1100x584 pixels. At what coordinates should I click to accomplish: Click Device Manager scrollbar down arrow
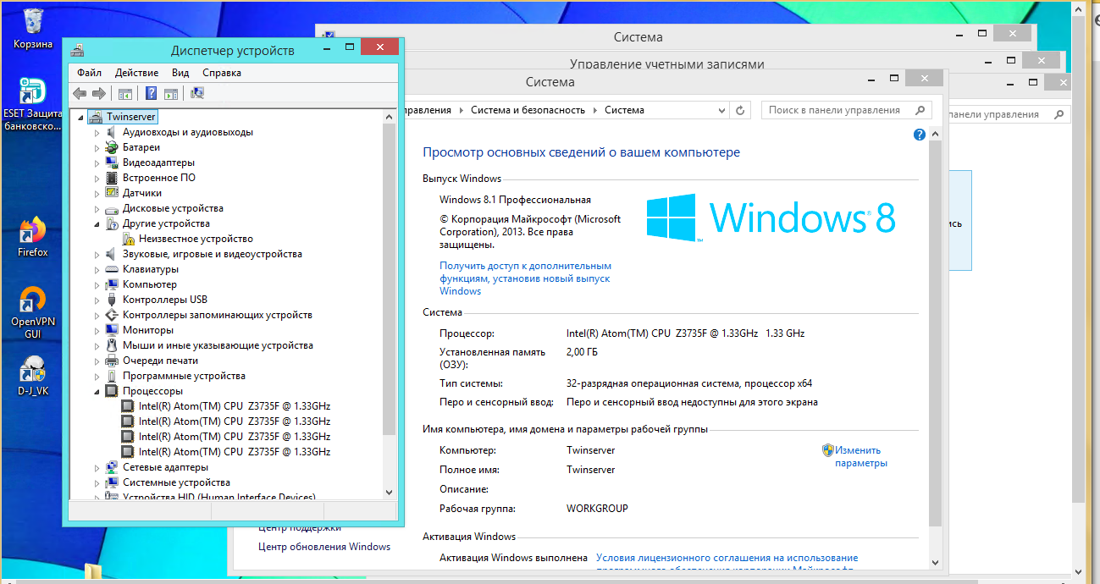coord(390,492)
